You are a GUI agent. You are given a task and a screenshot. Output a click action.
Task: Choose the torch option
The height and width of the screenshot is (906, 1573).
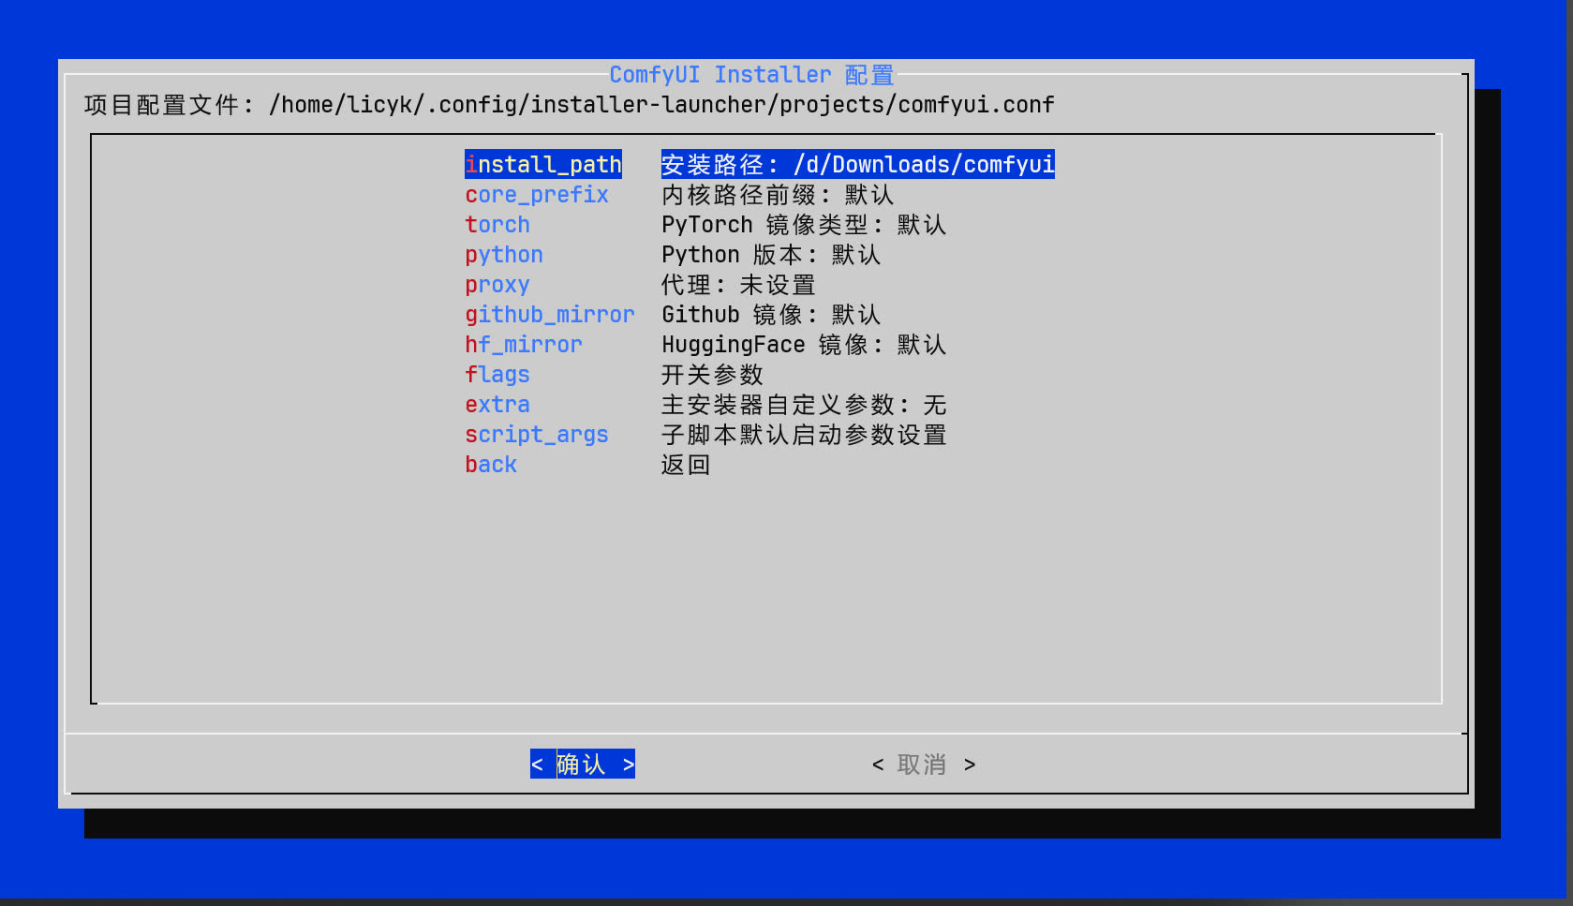[x=497, y=225]
